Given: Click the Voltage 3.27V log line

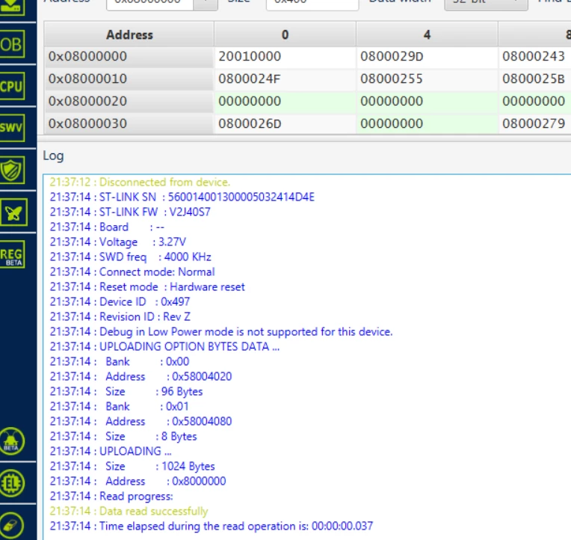Looking at the screenshot, I should [117, 242].
